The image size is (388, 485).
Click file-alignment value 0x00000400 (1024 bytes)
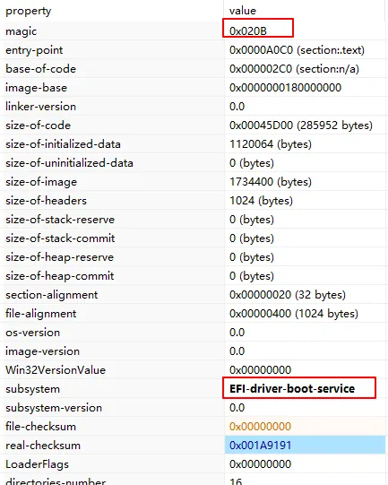[x=294, y=314]
